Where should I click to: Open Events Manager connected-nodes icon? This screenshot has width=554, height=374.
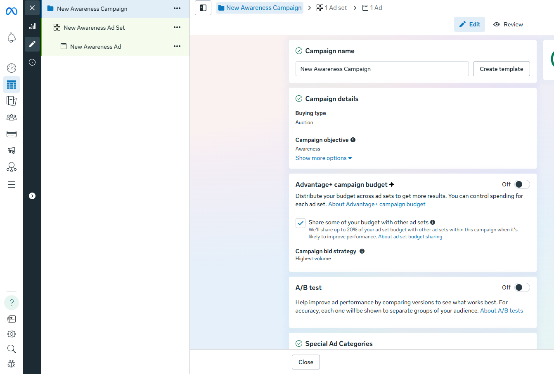click(11, 167)
